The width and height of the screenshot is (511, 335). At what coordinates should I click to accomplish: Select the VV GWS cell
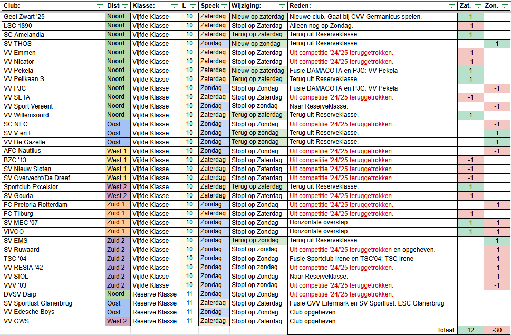point(53,321)
